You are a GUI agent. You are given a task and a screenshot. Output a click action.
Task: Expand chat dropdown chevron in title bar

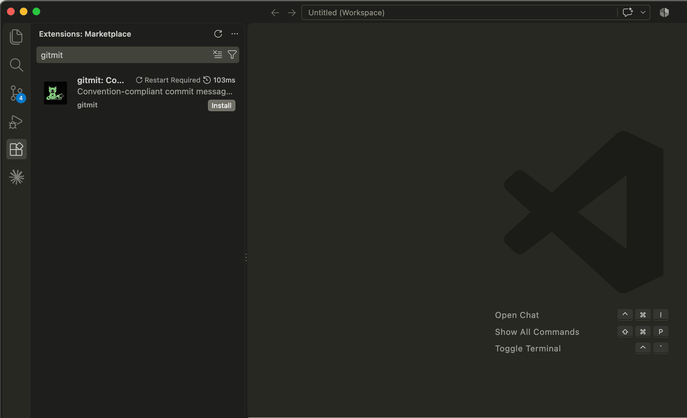point(643,12)
